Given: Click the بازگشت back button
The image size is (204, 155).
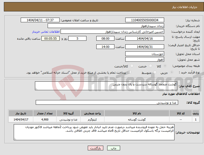Looking at the screenshot, I should coord(96,148).
